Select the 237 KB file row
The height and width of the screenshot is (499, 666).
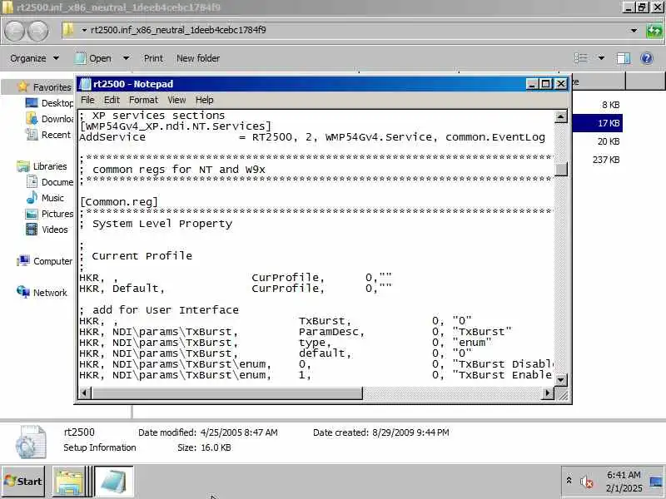(597, 160)
